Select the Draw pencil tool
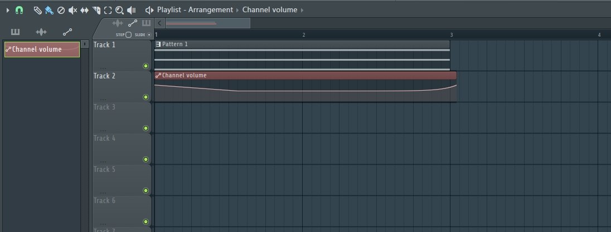This screenshot has height=232, width=611. (x=38, y=11)
